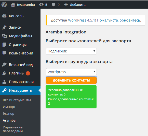148x136 pixels.
Task: Select the Aramba submenu item
Action: (9, 120)
